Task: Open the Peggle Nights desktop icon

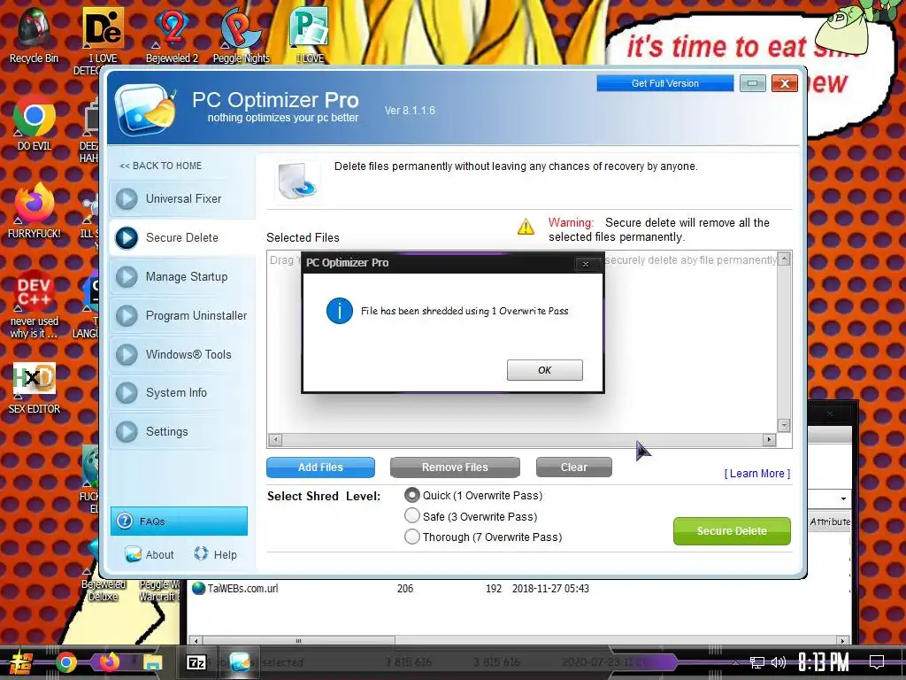Action: [x=241, y=35]
